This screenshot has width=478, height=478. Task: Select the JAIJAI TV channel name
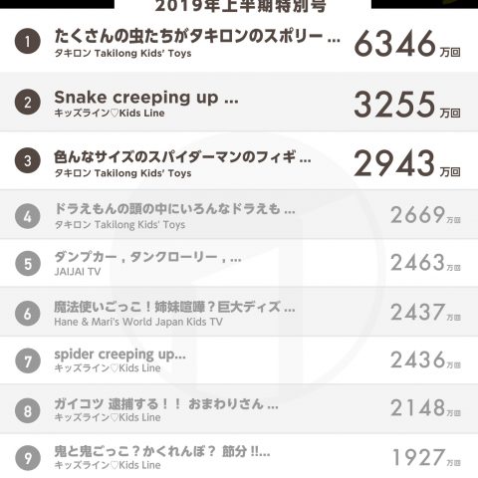[78, 272]
